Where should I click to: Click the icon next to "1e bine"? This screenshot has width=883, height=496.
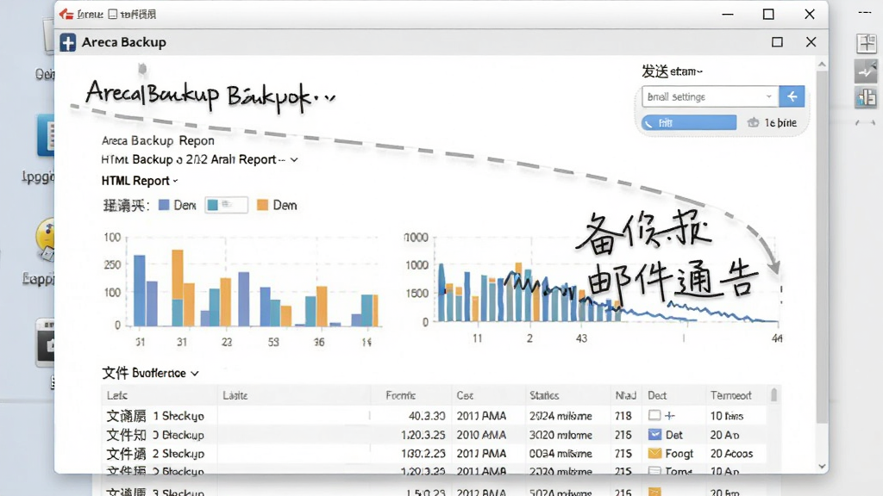[x=753, y=122]
